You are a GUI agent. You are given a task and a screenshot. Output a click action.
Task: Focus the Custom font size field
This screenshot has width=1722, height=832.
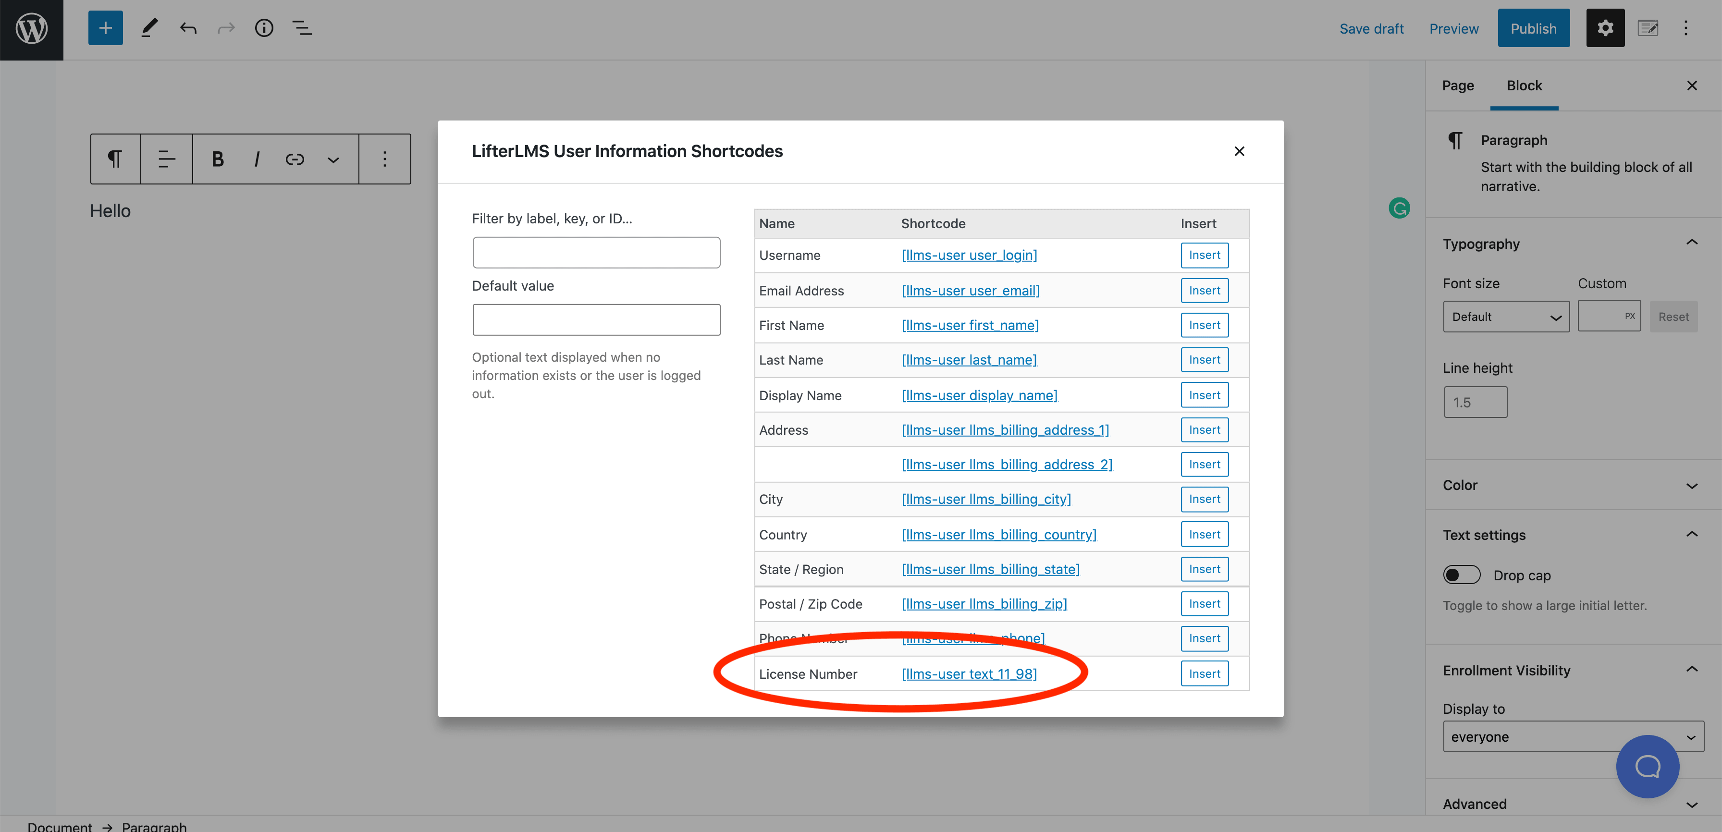(x=1609, y=316)
